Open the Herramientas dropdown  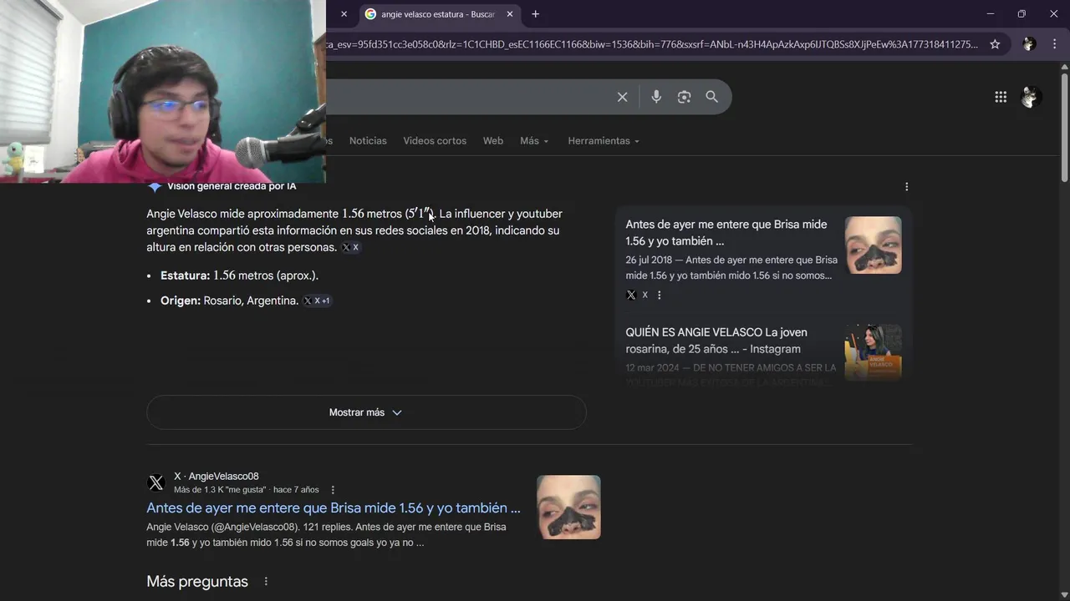pyautogui.click(x=604, y=141)
